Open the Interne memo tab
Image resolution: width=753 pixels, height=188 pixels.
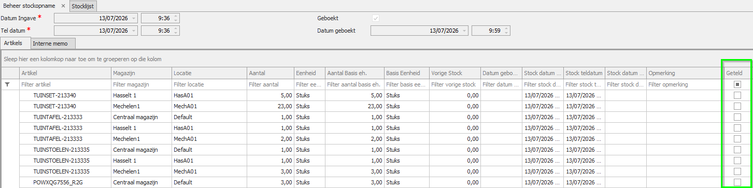[53, 44]
